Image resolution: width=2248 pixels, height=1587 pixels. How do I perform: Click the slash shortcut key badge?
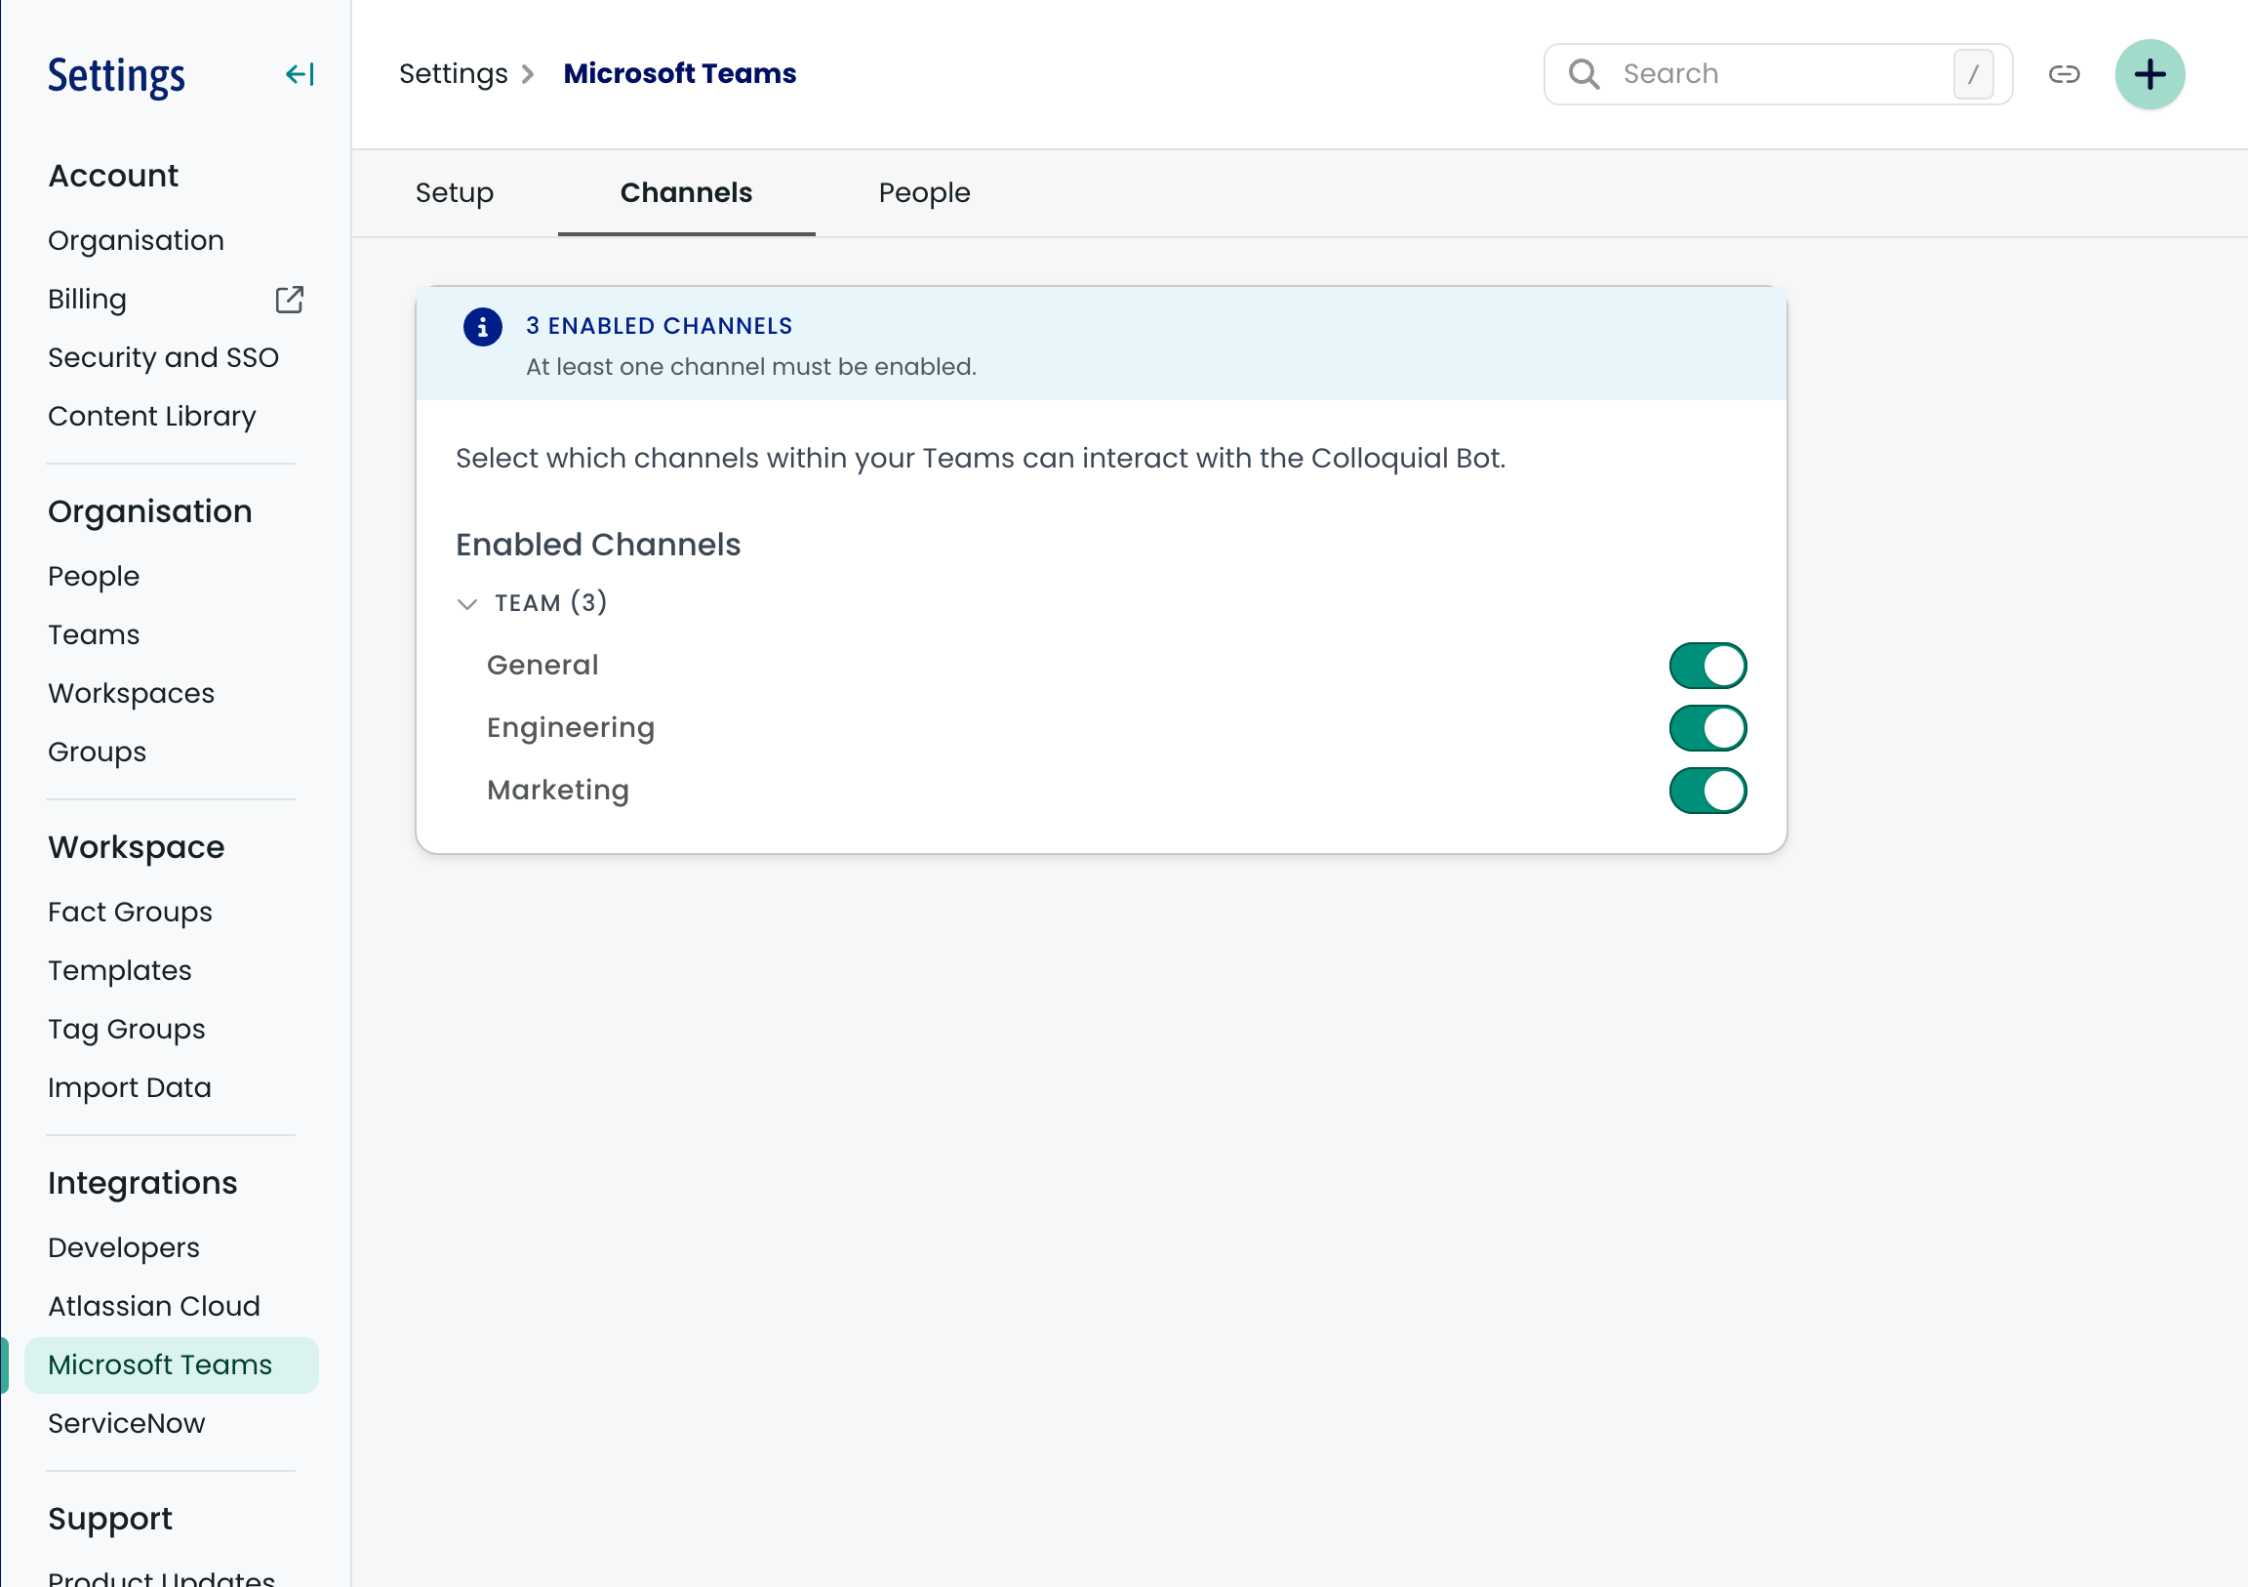click(1974, 74)
